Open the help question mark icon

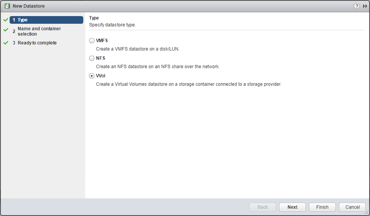pyautogui.click(x=357, y=6)
